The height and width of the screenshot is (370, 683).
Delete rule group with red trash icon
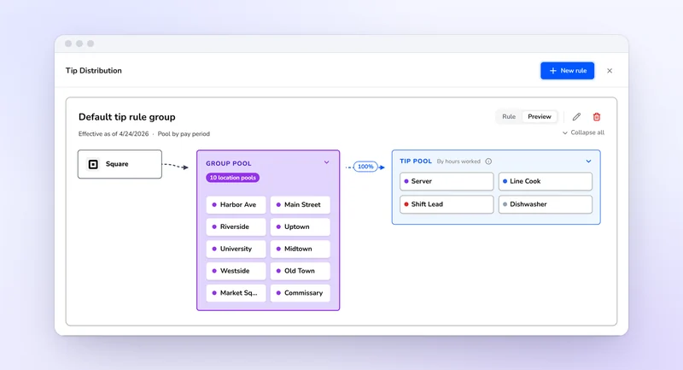pos(597,117)
